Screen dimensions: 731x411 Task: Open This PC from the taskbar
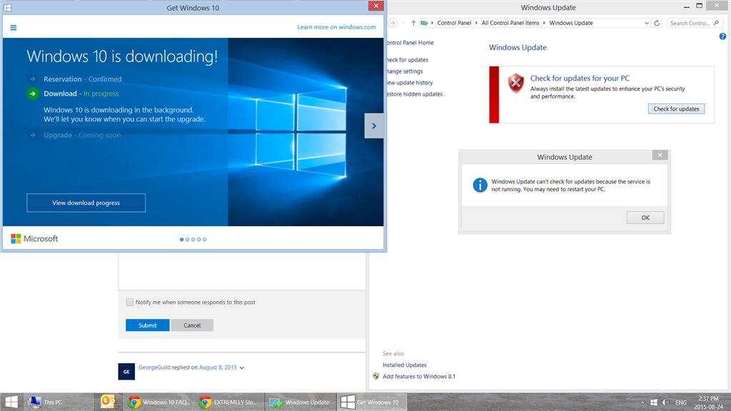point(58,402)
